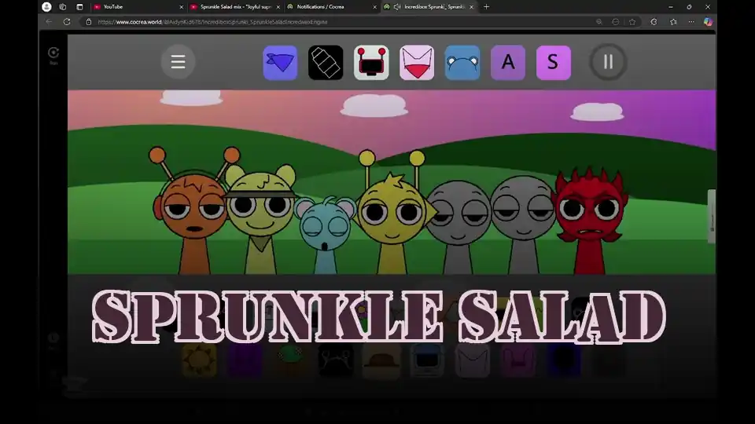Open the favorites list icon

point(673,22)
